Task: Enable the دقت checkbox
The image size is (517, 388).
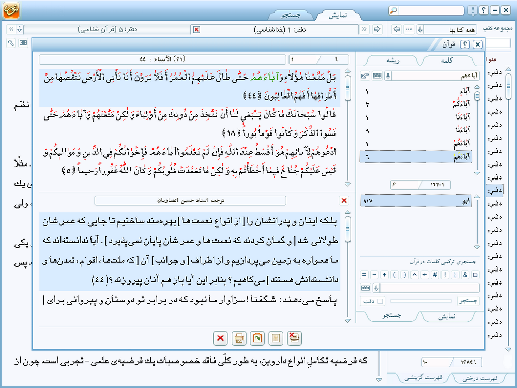Action: [380, 301]
